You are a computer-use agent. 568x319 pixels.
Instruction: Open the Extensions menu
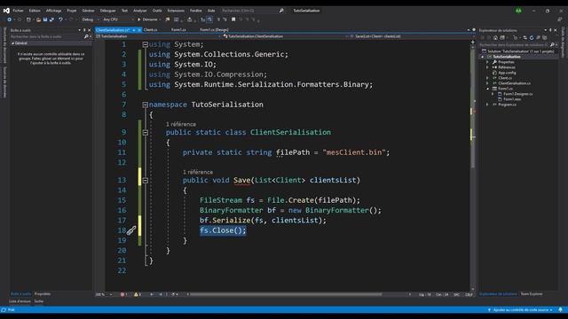(176, 11)
